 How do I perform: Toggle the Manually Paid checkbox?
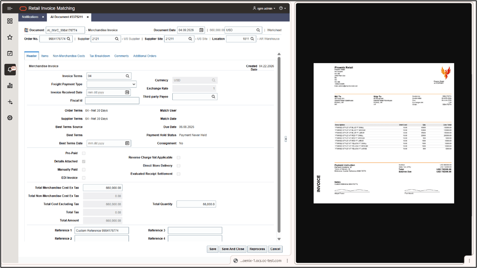click(x=84, y=170)
